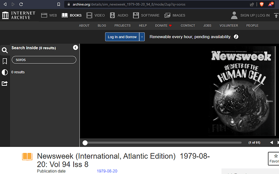Open the Audio speaker icon
This screenshot has height=174, width=279.
tap(112, 15)
